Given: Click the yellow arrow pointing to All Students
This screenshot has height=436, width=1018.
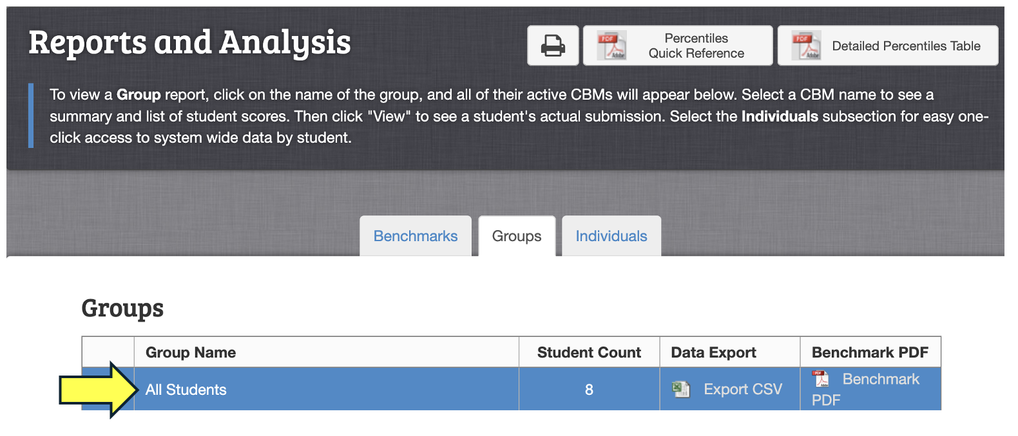Looking at the screenshot, I should (99, 390).
